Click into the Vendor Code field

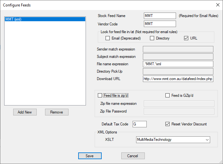pyautogui.click(x=160, y=24)
